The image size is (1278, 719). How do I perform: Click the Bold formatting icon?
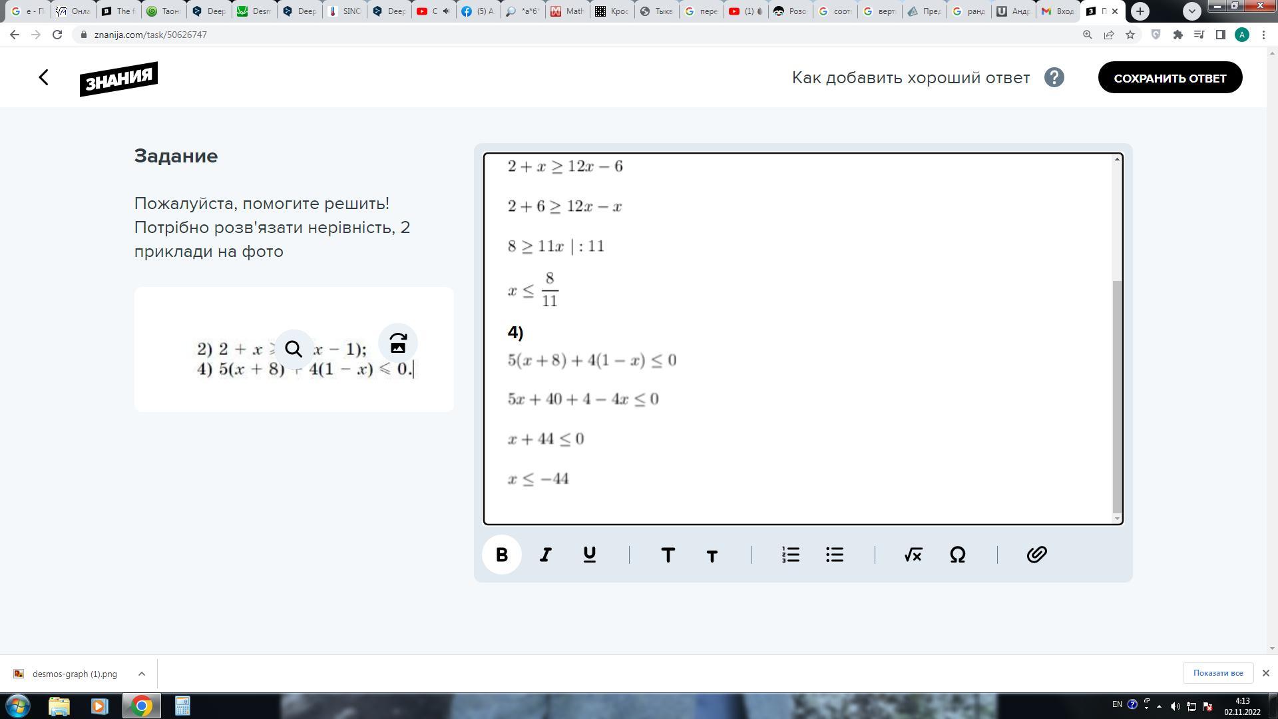point(501,554)
